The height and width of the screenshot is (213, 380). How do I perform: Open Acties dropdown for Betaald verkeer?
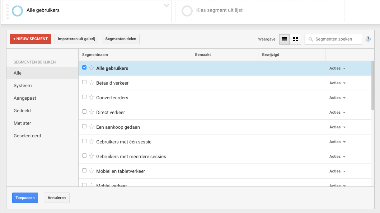coord(337,83)
